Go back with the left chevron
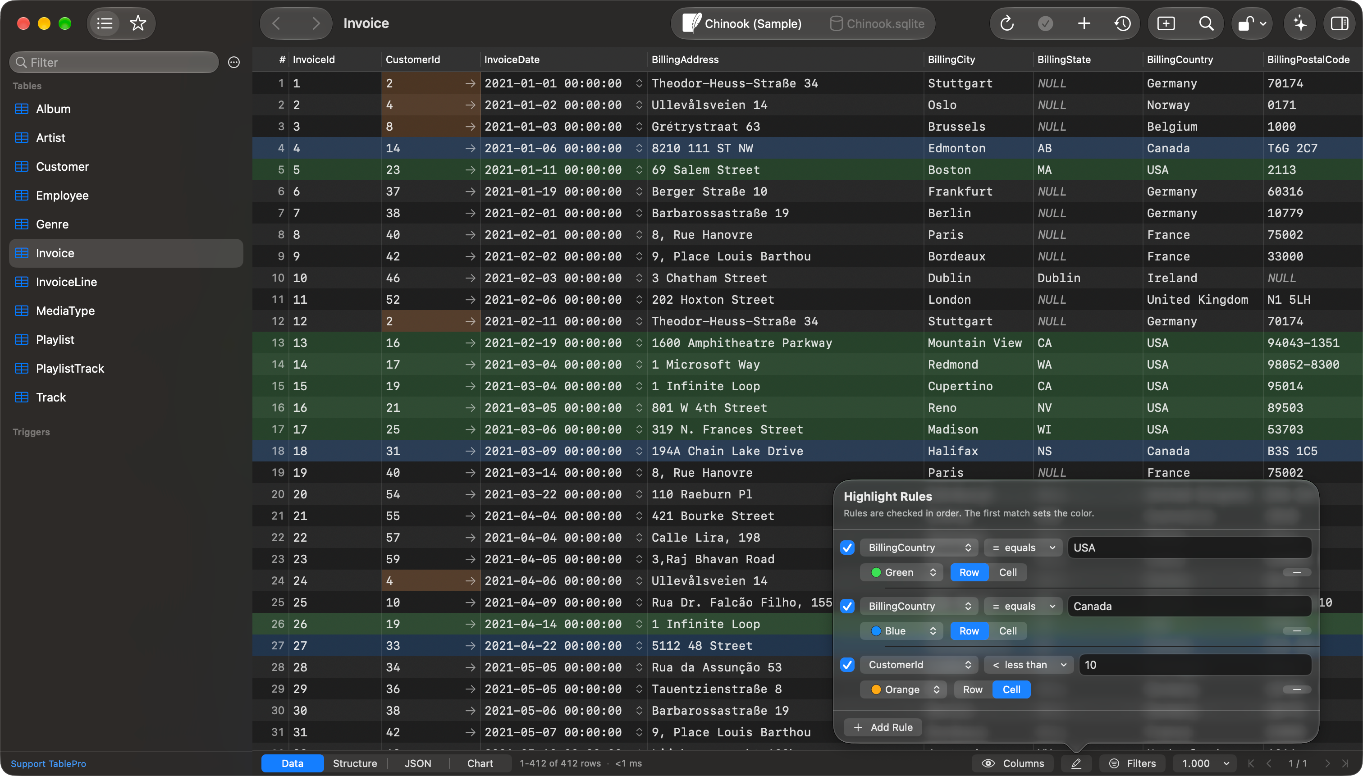 [276, 23]
